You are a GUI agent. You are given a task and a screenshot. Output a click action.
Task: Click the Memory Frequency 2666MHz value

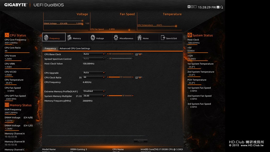(88, 101)
